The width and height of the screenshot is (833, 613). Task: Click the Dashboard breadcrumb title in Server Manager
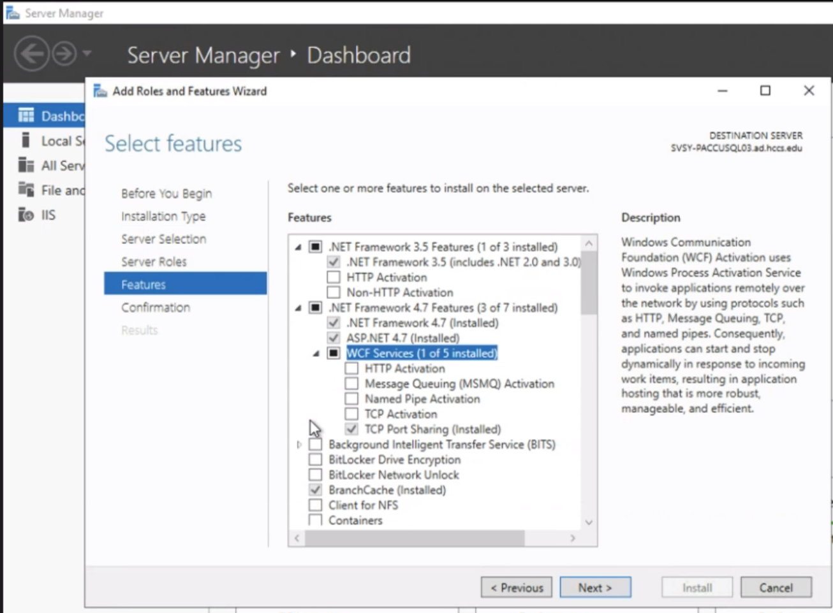coord(359,55)
